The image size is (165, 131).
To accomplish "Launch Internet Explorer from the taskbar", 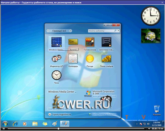I will (15, 124).
